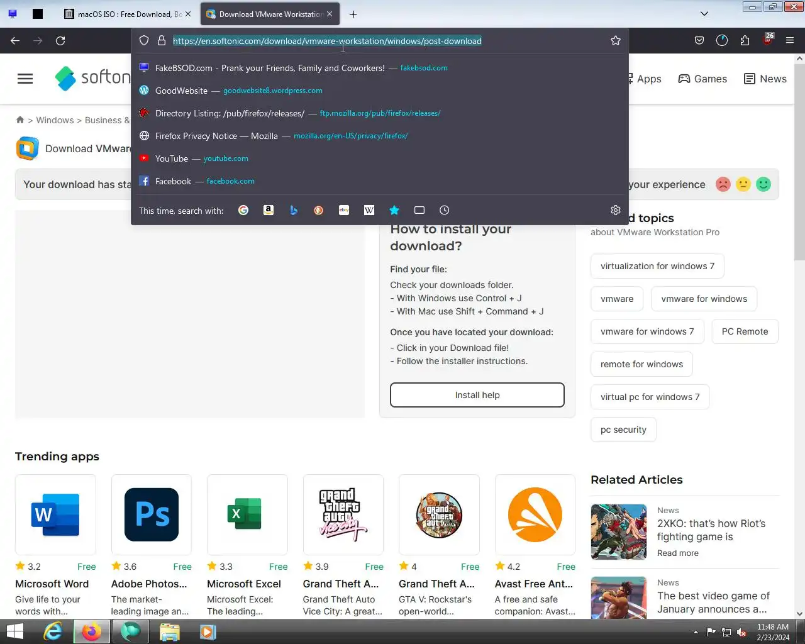
Task: Select YouTube suggestion
Action: 380,158
